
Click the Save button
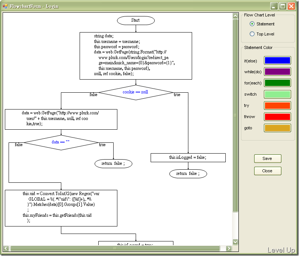[268, 158]
